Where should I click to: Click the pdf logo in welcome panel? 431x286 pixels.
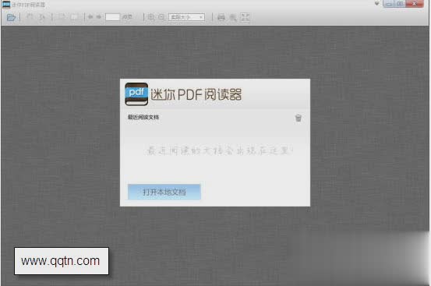click(136, 94)
